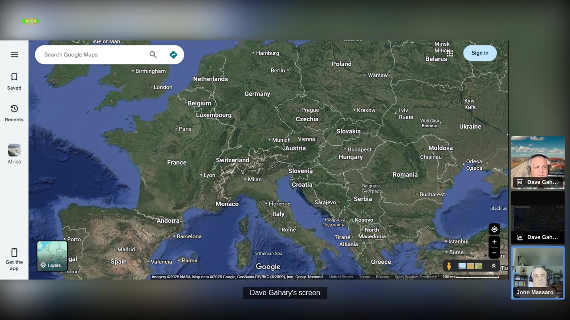Viewport: 570px width, 320px height.
Task: Click the green logo in top-left corner
Action: coord(31,21)
